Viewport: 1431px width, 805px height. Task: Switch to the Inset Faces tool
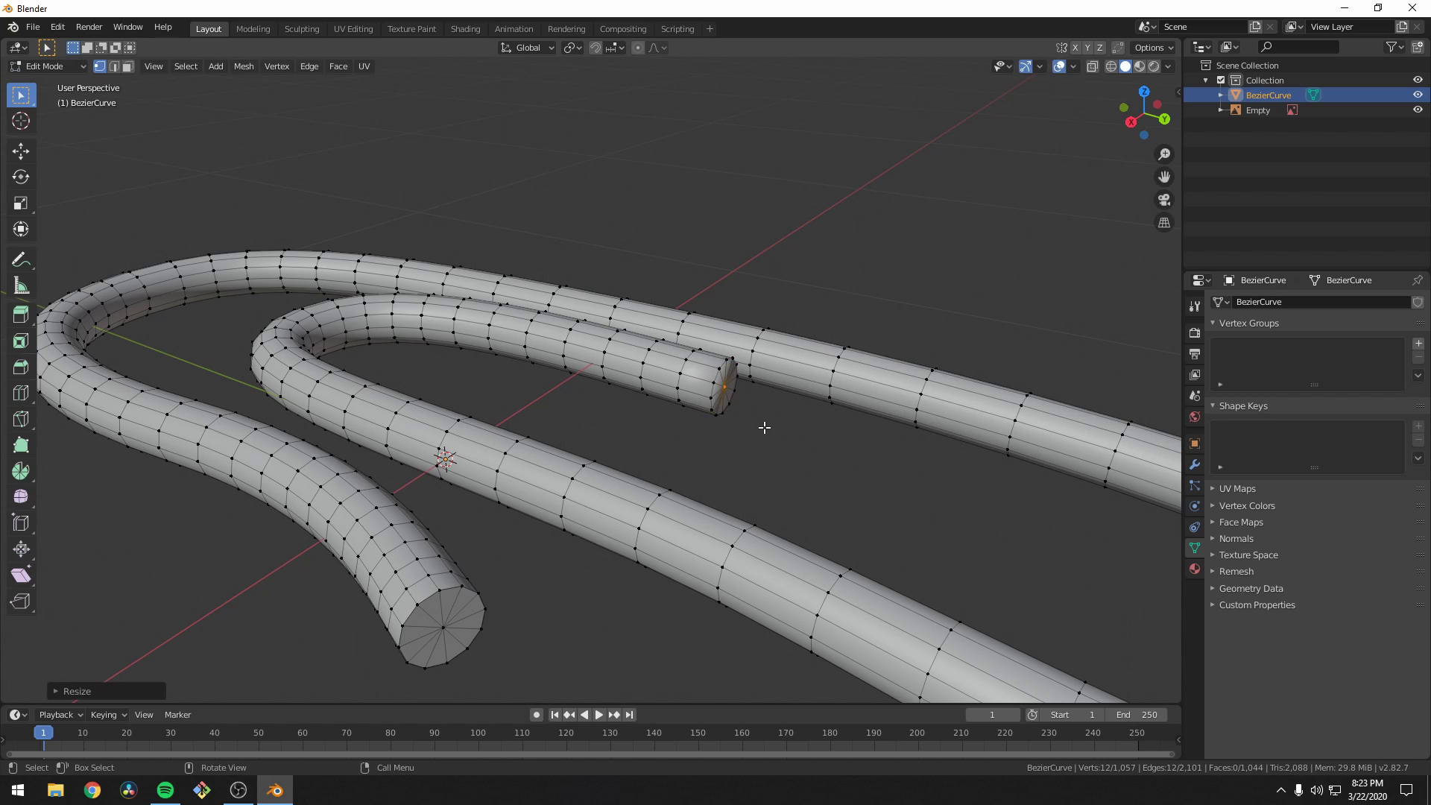pyautogui.click(x=20, y=341)
